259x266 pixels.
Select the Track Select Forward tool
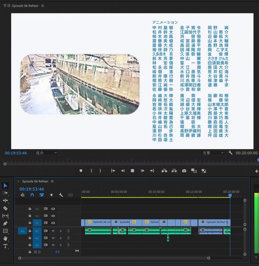pyautogui.click(x=5, y=193)
